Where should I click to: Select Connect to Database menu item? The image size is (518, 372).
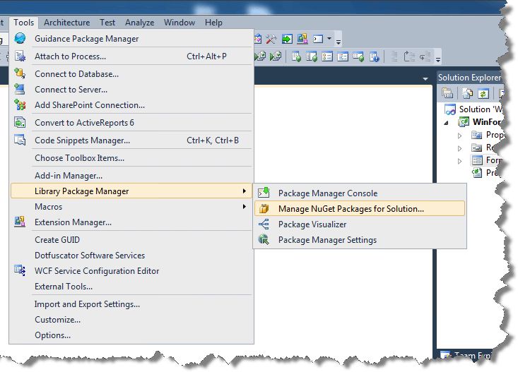pos(131,74)
